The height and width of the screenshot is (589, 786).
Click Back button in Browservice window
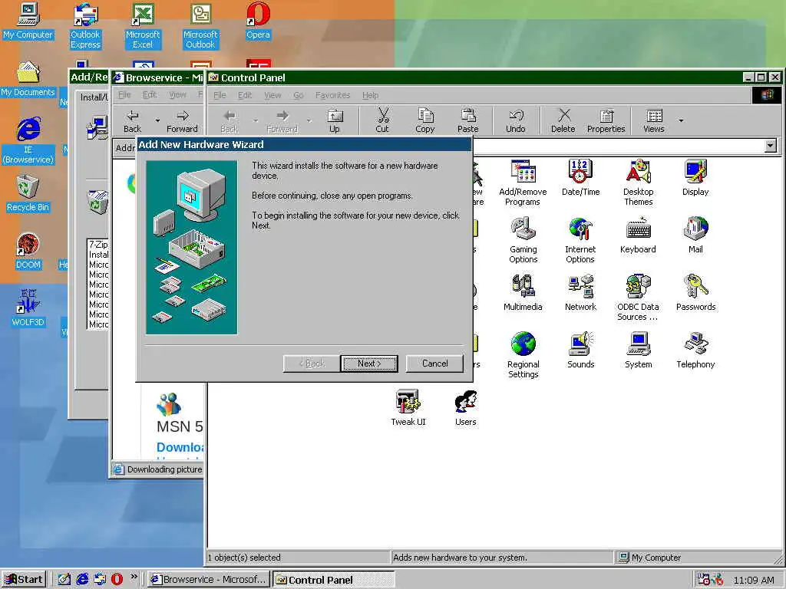[132, 121]
